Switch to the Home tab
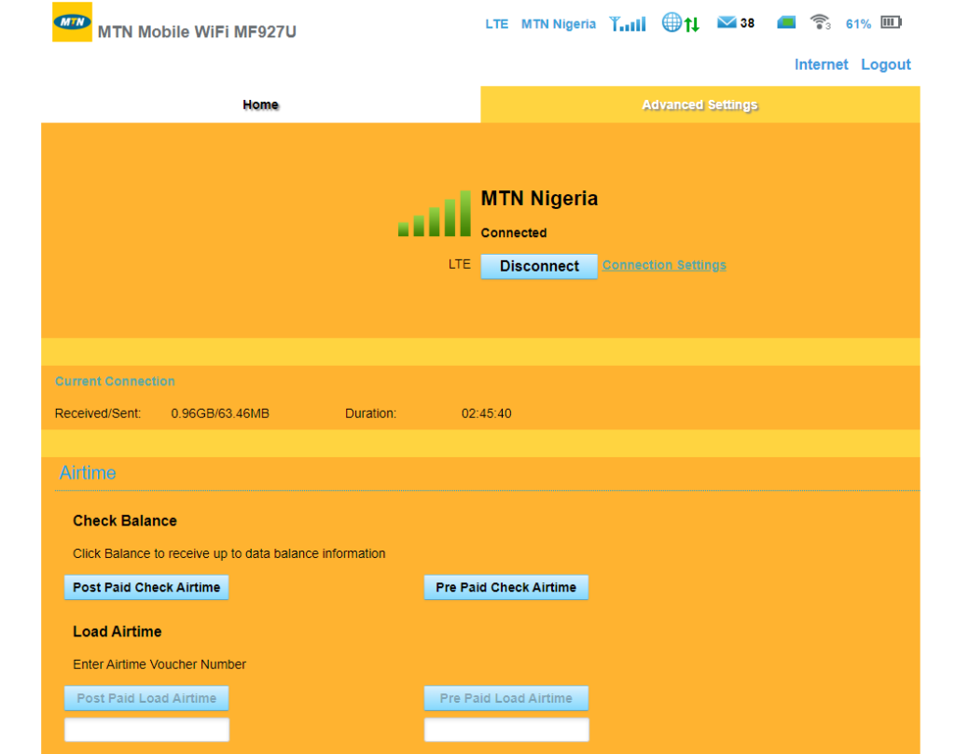This screenshot has width=955, height=754. pos(260,105)
